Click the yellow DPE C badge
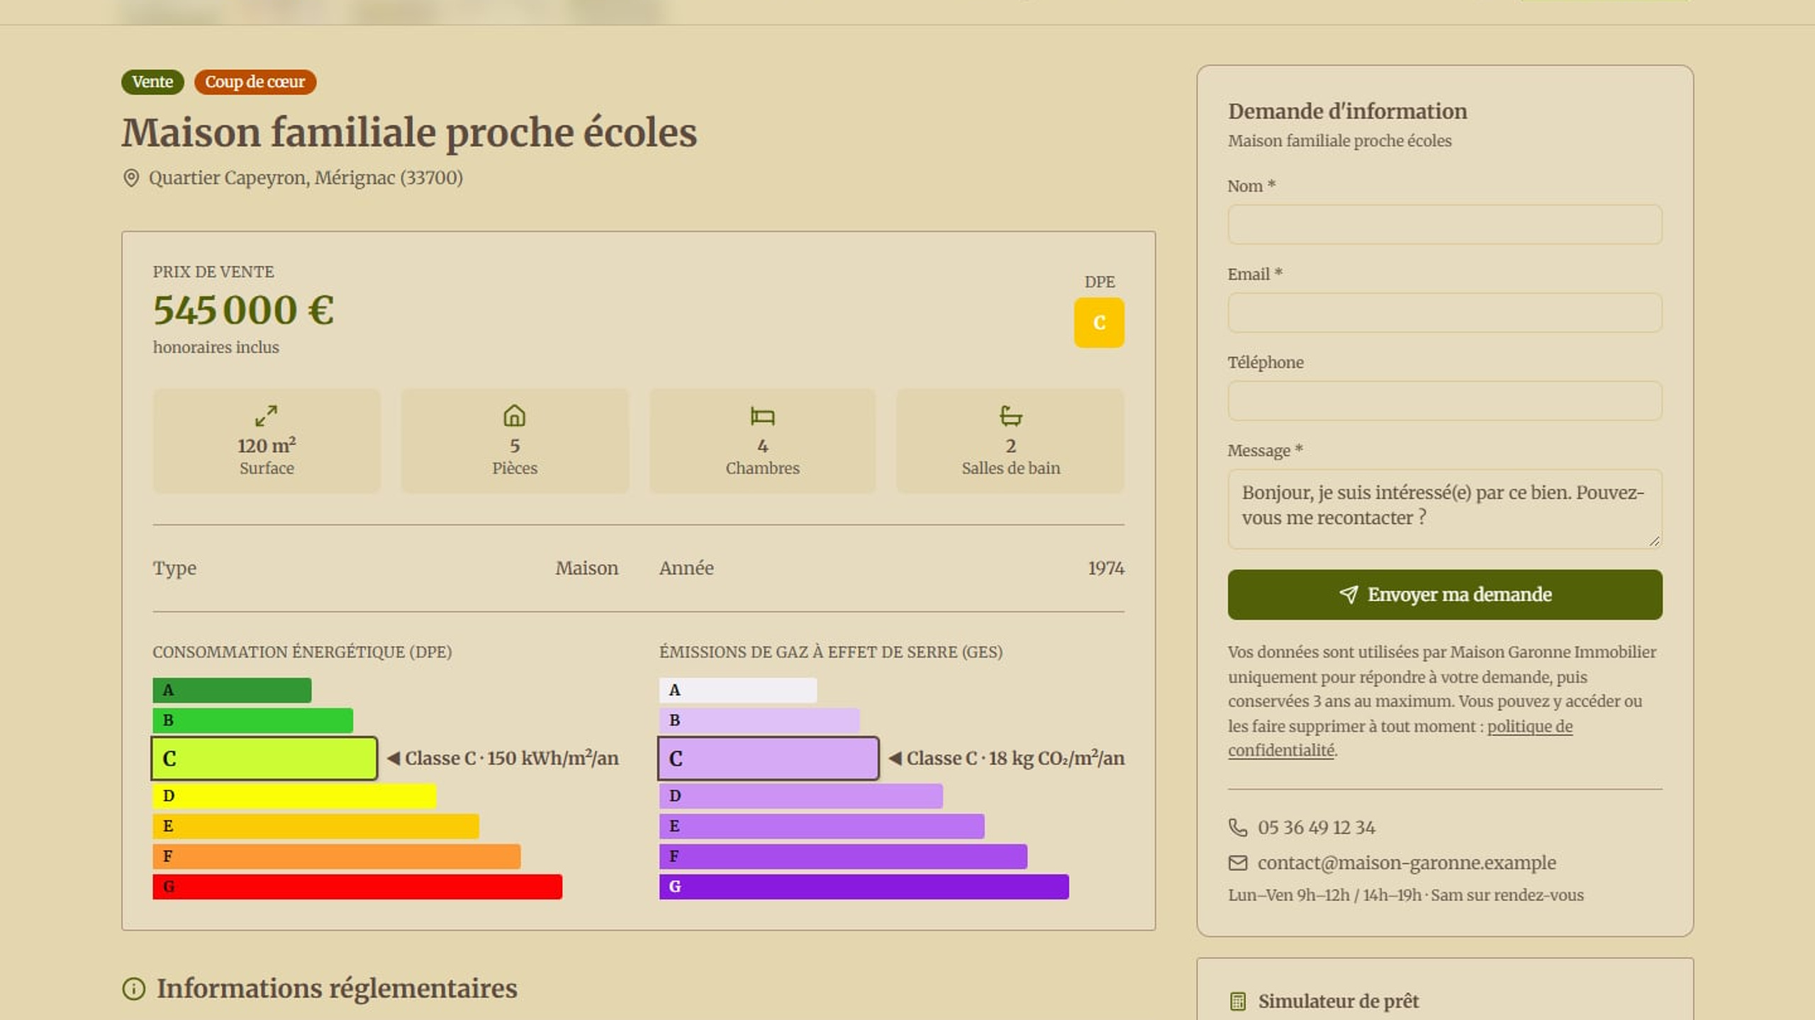This screenshot has width=1815, height=1020. [x=1099, y=323]
